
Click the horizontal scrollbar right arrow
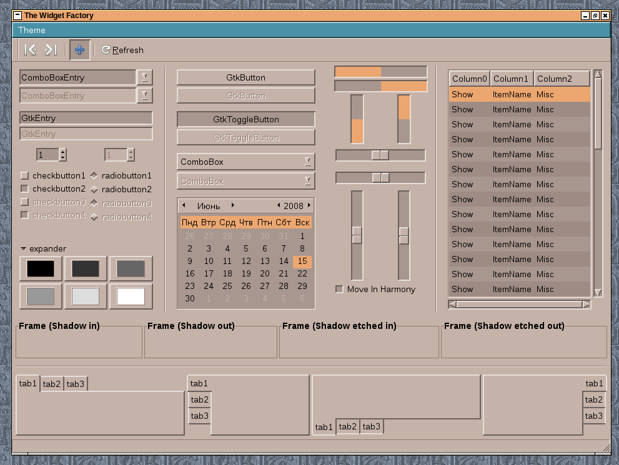point(586,305)
